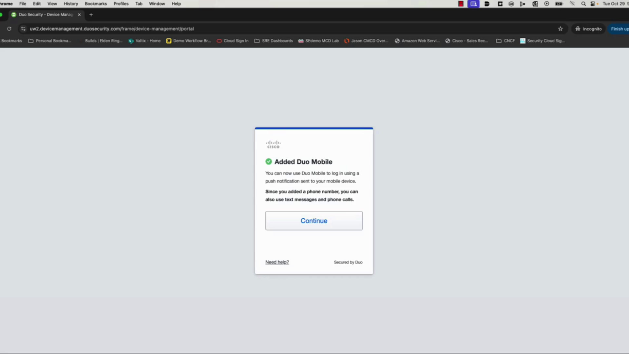Open the Profiles menu
Screen dimensions: 629x354
point(121,4)
